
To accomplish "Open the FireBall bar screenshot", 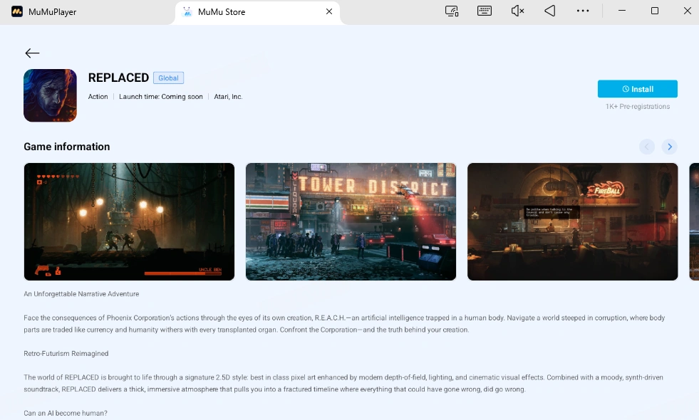I will coord(572,222).
